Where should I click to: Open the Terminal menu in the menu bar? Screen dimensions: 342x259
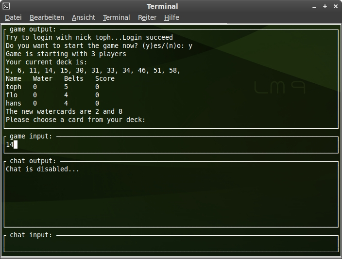[x=116, y=17]
